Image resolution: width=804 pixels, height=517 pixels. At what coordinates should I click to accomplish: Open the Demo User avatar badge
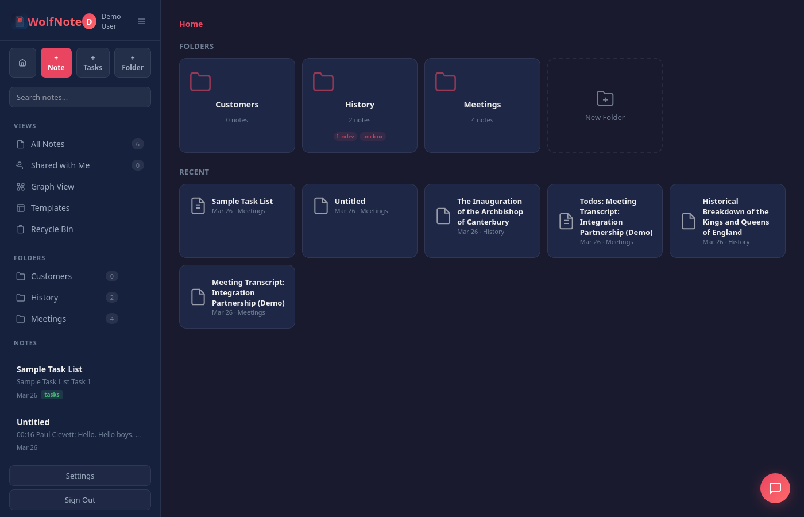[x=89, y=22]
